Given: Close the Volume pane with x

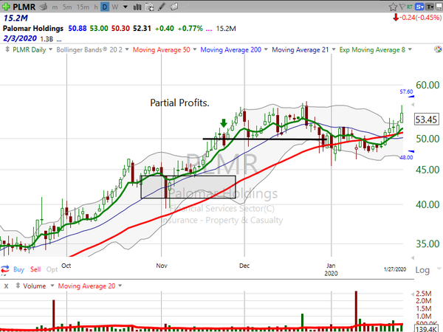Looking at the screenshot, I should (x=6, y=286).
